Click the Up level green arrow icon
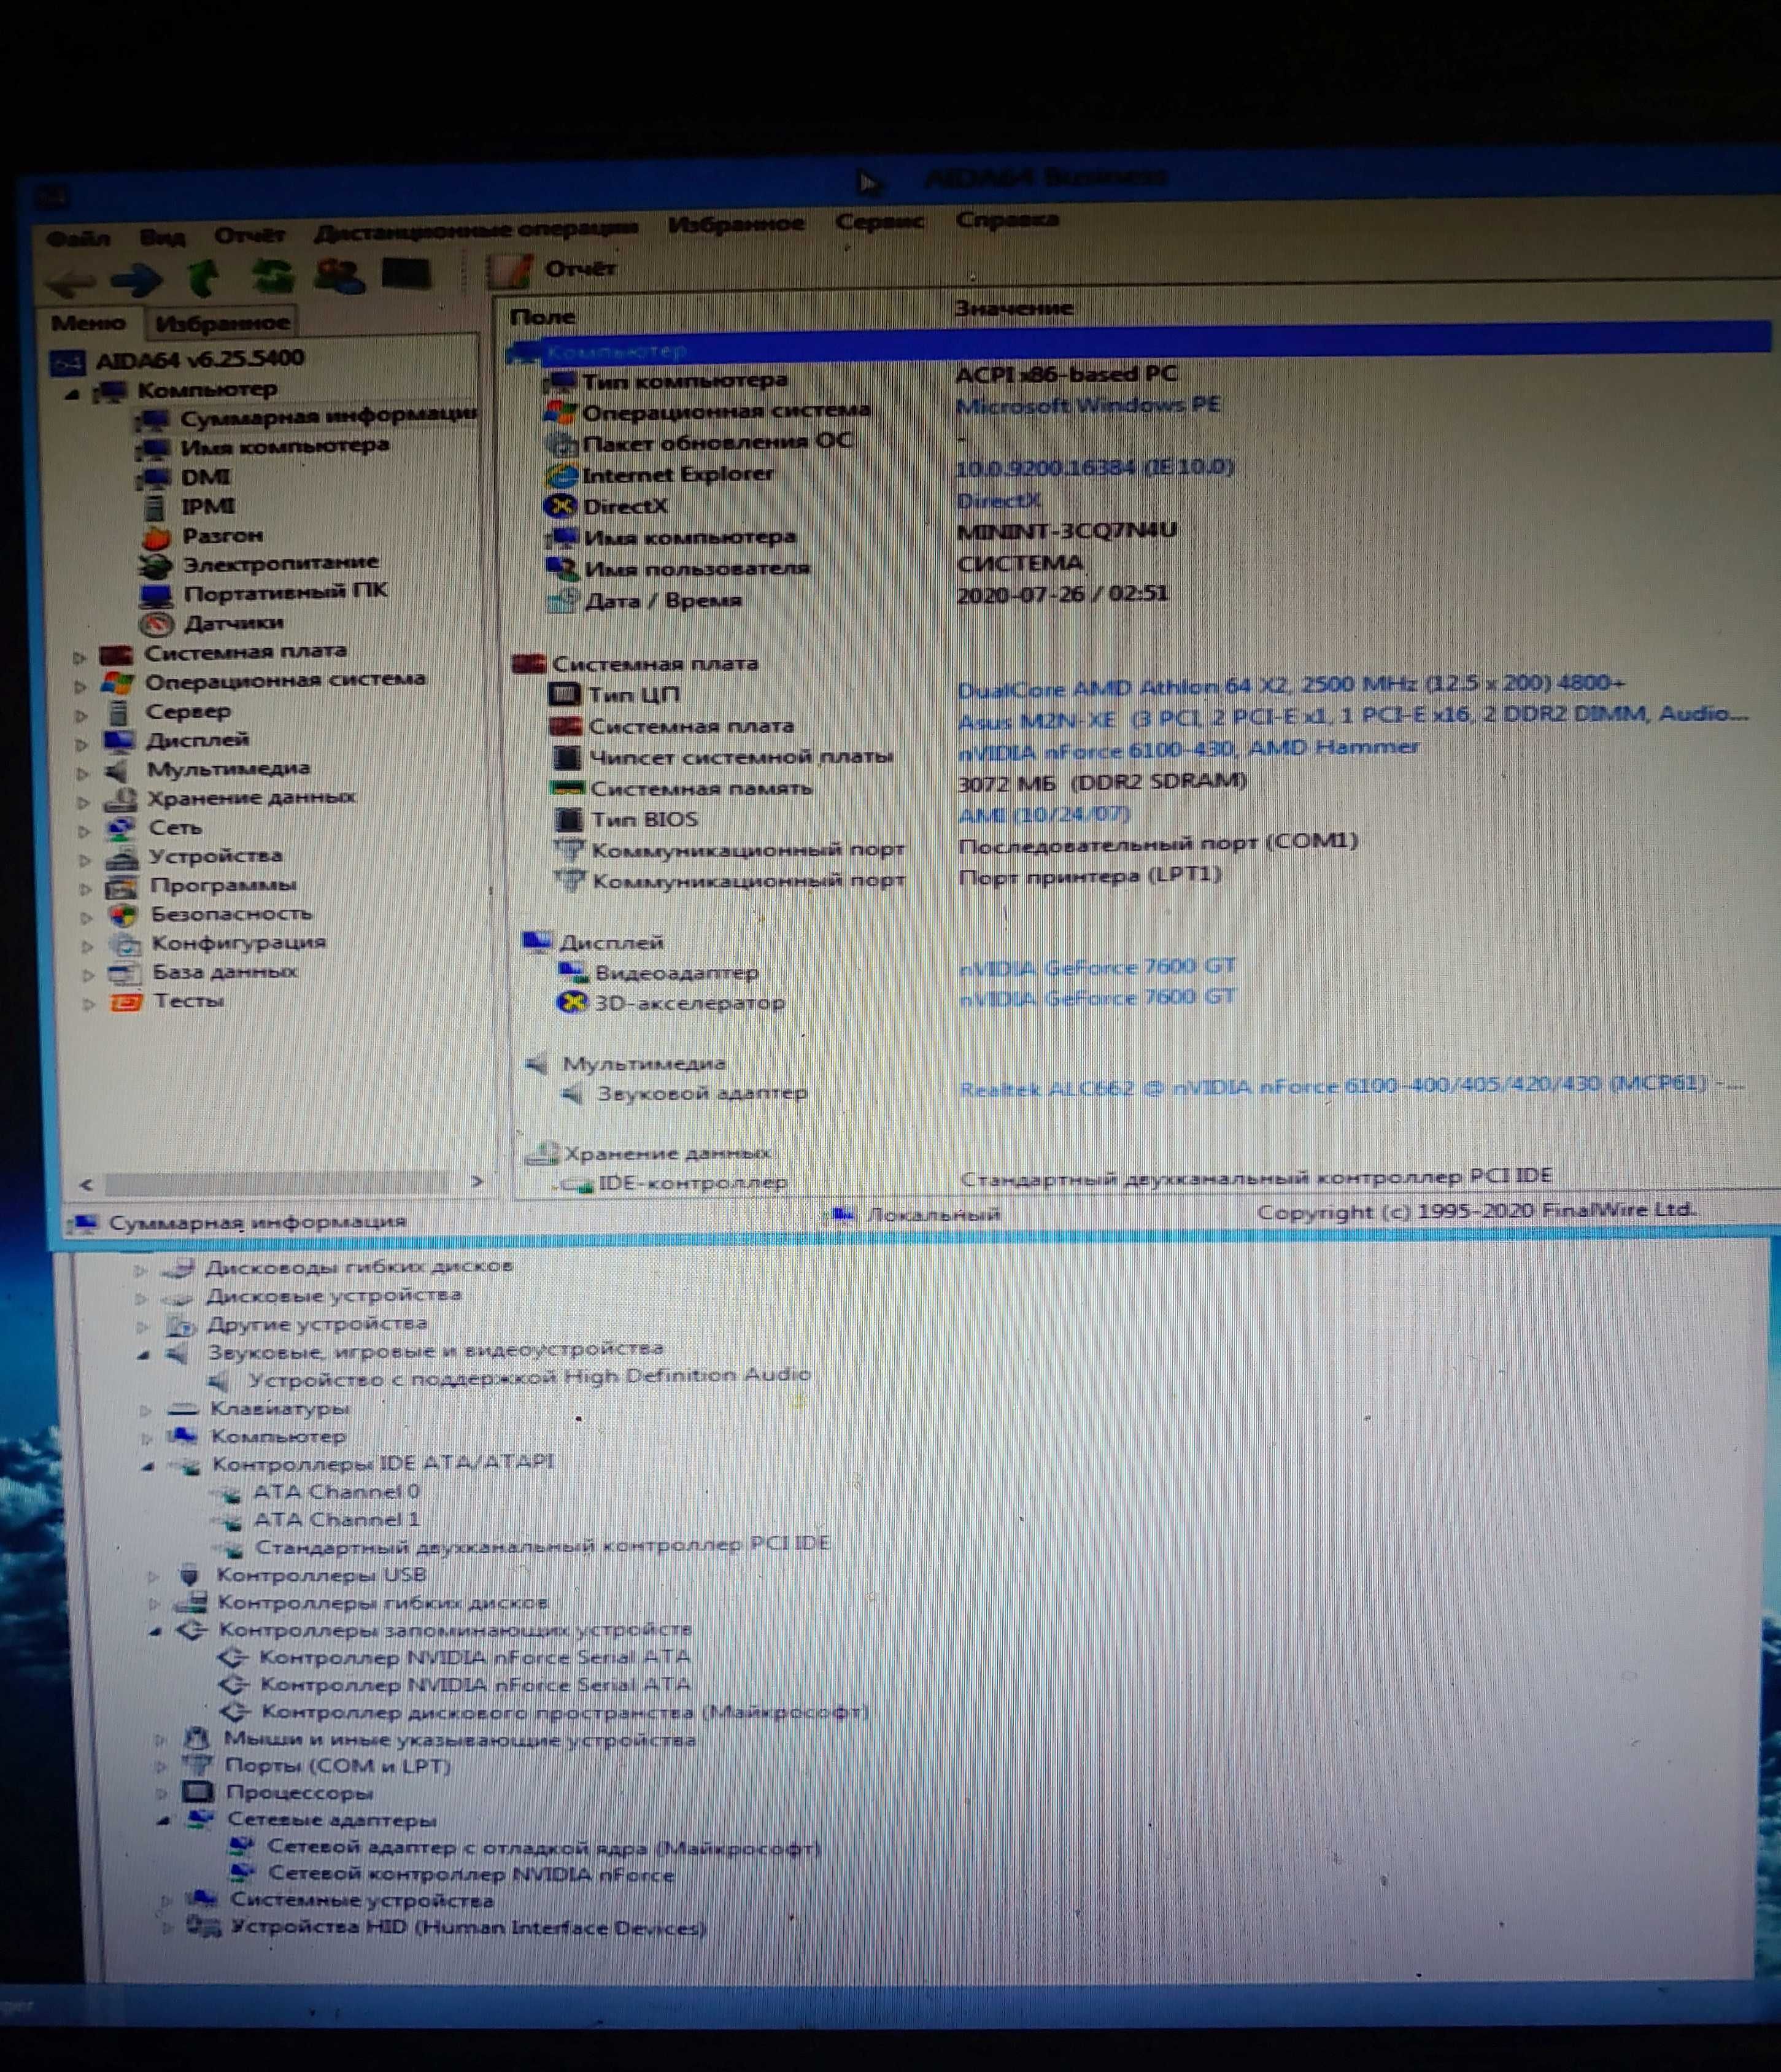Screen dimensions: 1781x2072 click(x=203, y=277)
